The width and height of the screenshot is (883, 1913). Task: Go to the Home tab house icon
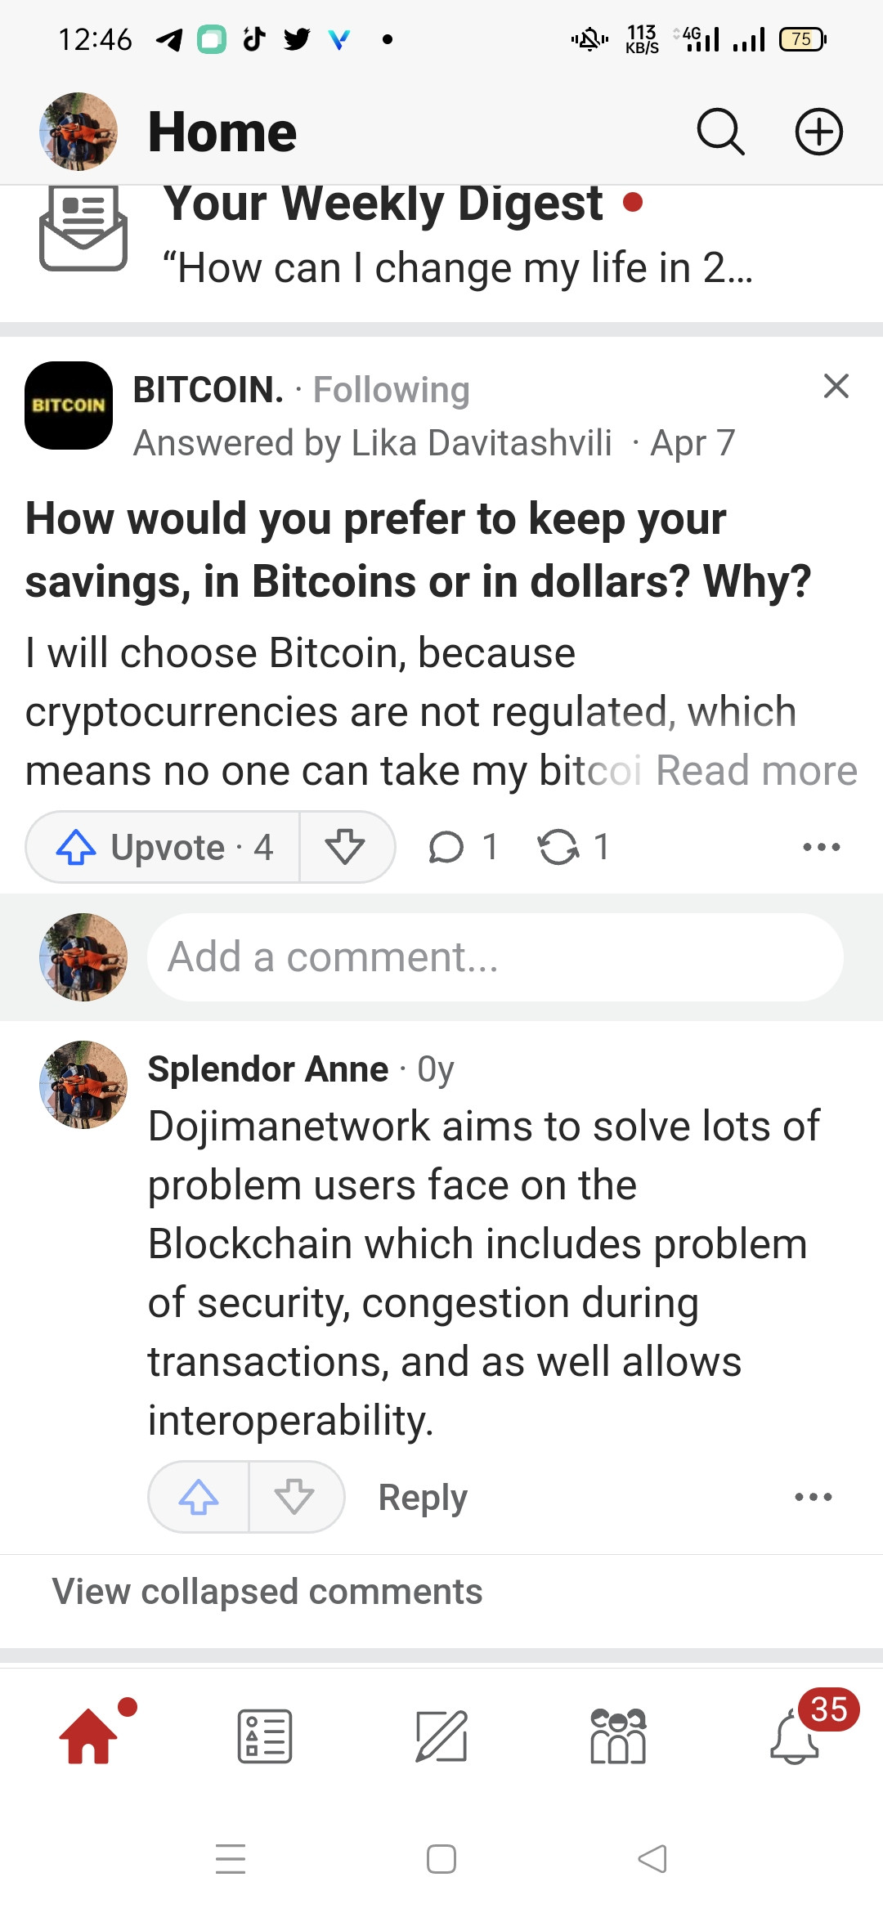(88, 1736)
